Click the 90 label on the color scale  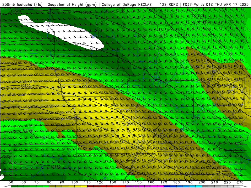(62, 182)
